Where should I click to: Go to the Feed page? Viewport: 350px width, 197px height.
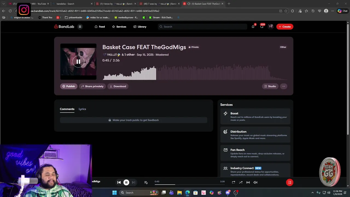(x=100, y=27)
